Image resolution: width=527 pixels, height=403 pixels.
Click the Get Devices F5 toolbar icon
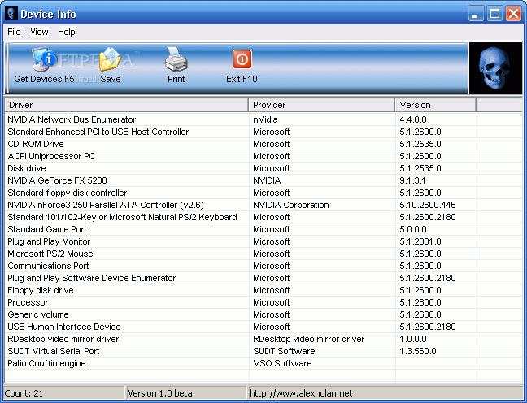coord(44,60)
